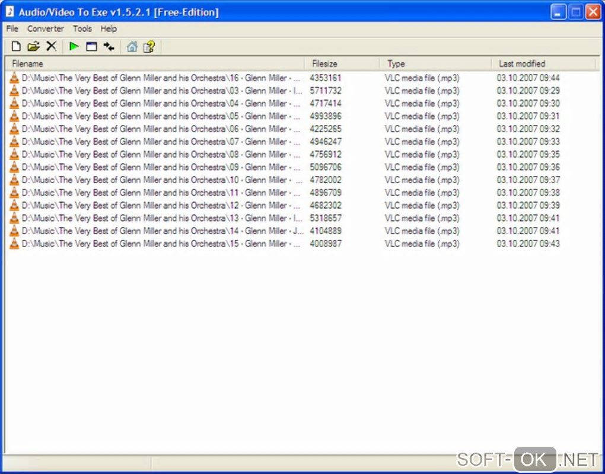Click the date 03.10.2007 09:44
The width and height of the screenshot is (605, 474).
point(528,78)
